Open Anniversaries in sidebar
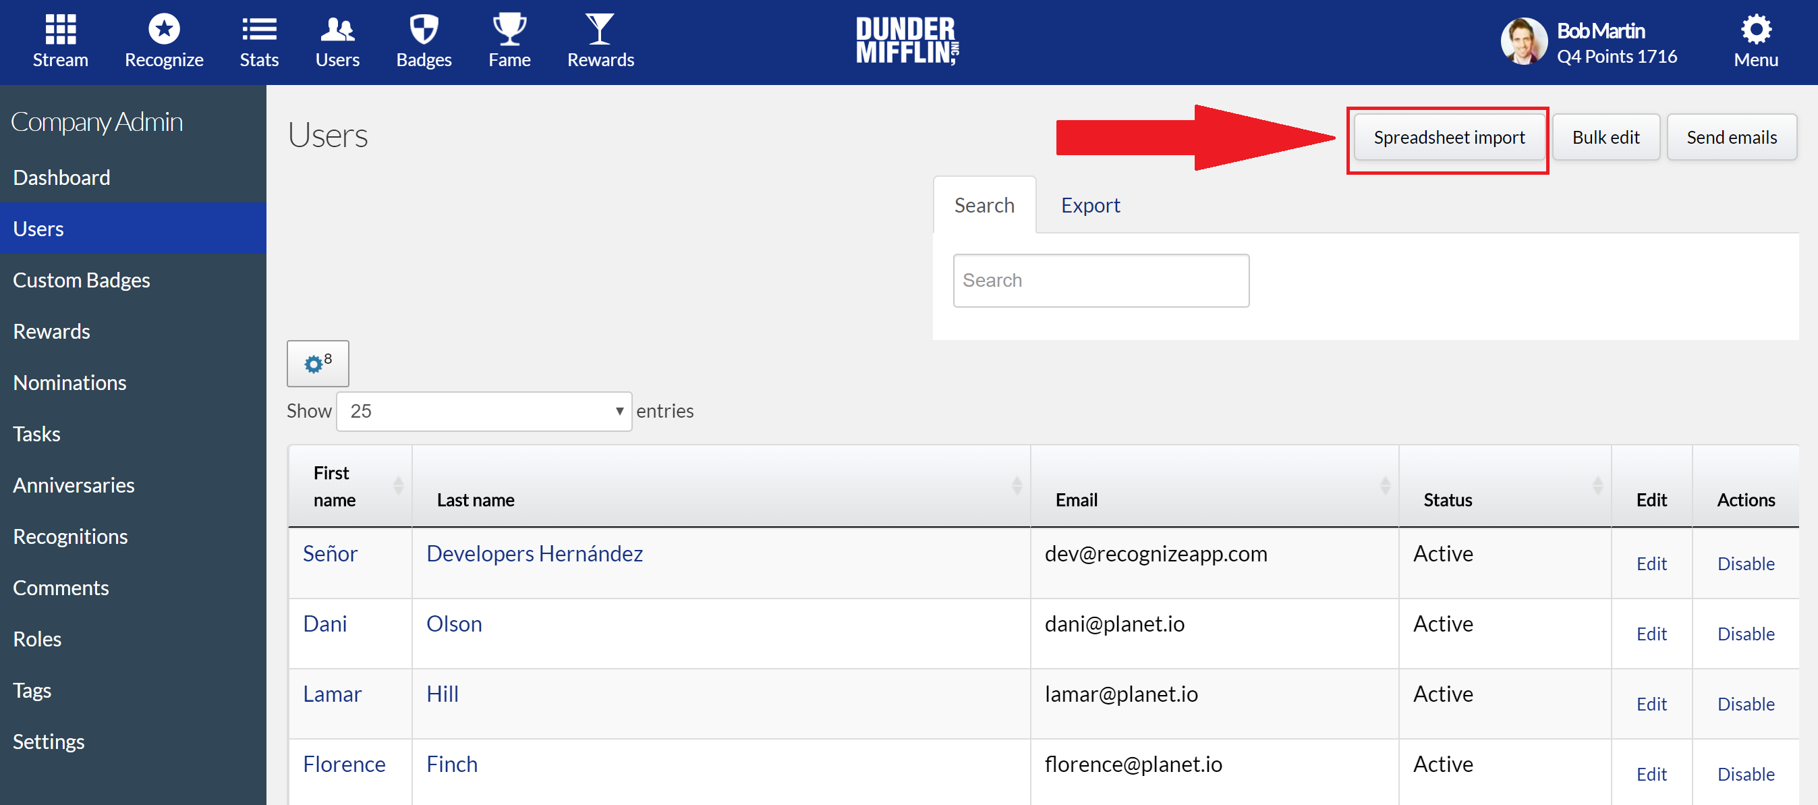 click(x=133, y=485)
